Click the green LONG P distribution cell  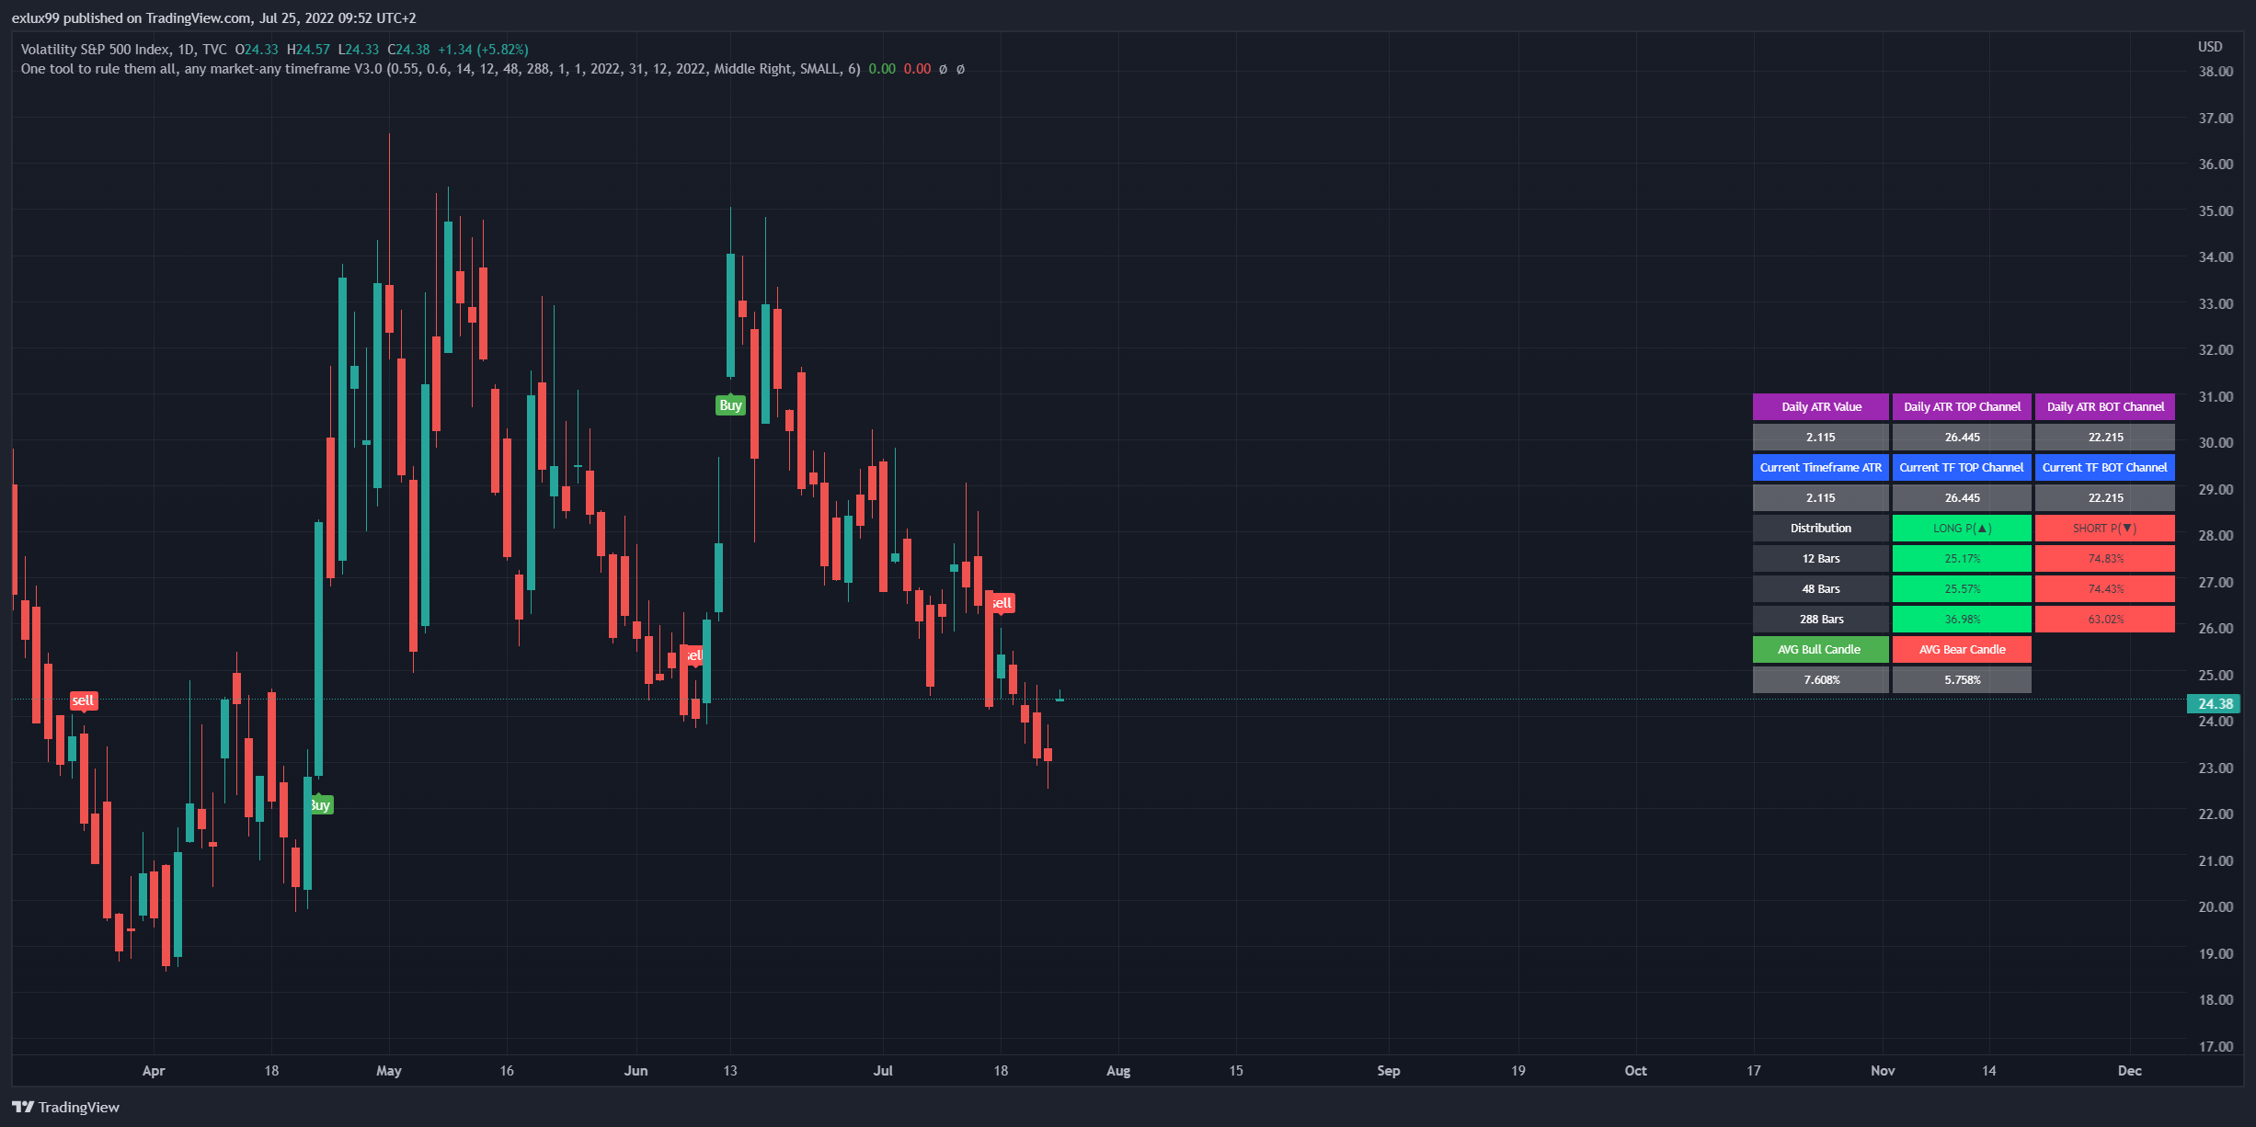tap(1961, 528)
